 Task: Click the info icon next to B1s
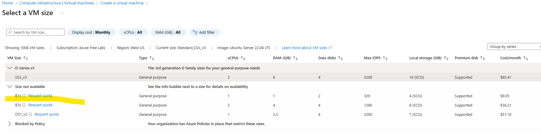24,96
